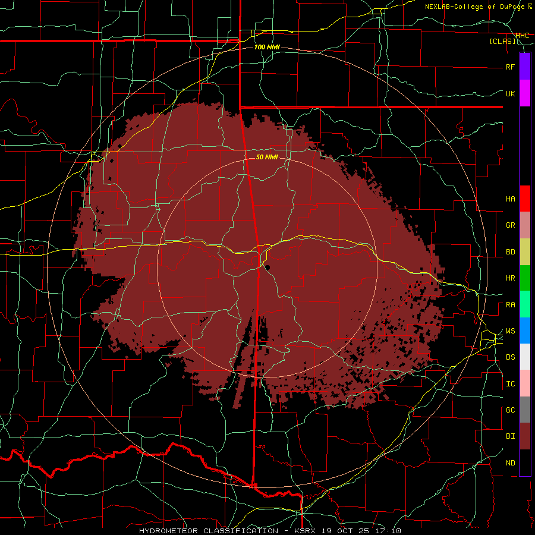Select the pink GR legend swatch
The height and width of the screenshot is (535, 535).
[525, 225]
